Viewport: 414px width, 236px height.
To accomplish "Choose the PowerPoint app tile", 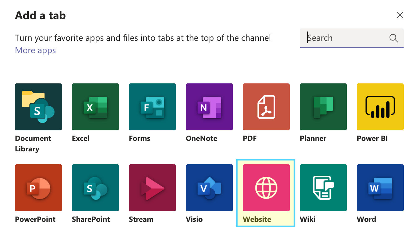I will [38, 188].
